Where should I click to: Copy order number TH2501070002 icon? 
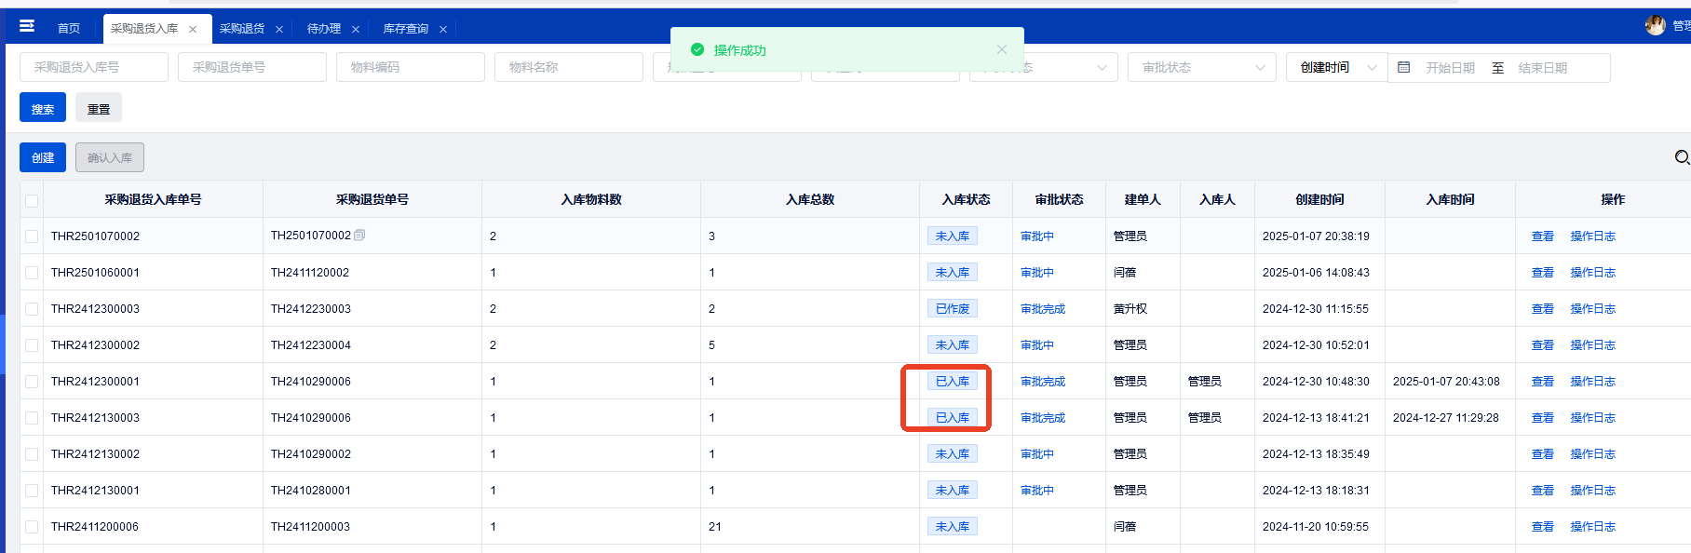359,236
